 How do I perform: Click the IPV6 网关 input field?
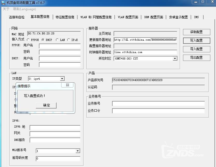pos(55,134)
